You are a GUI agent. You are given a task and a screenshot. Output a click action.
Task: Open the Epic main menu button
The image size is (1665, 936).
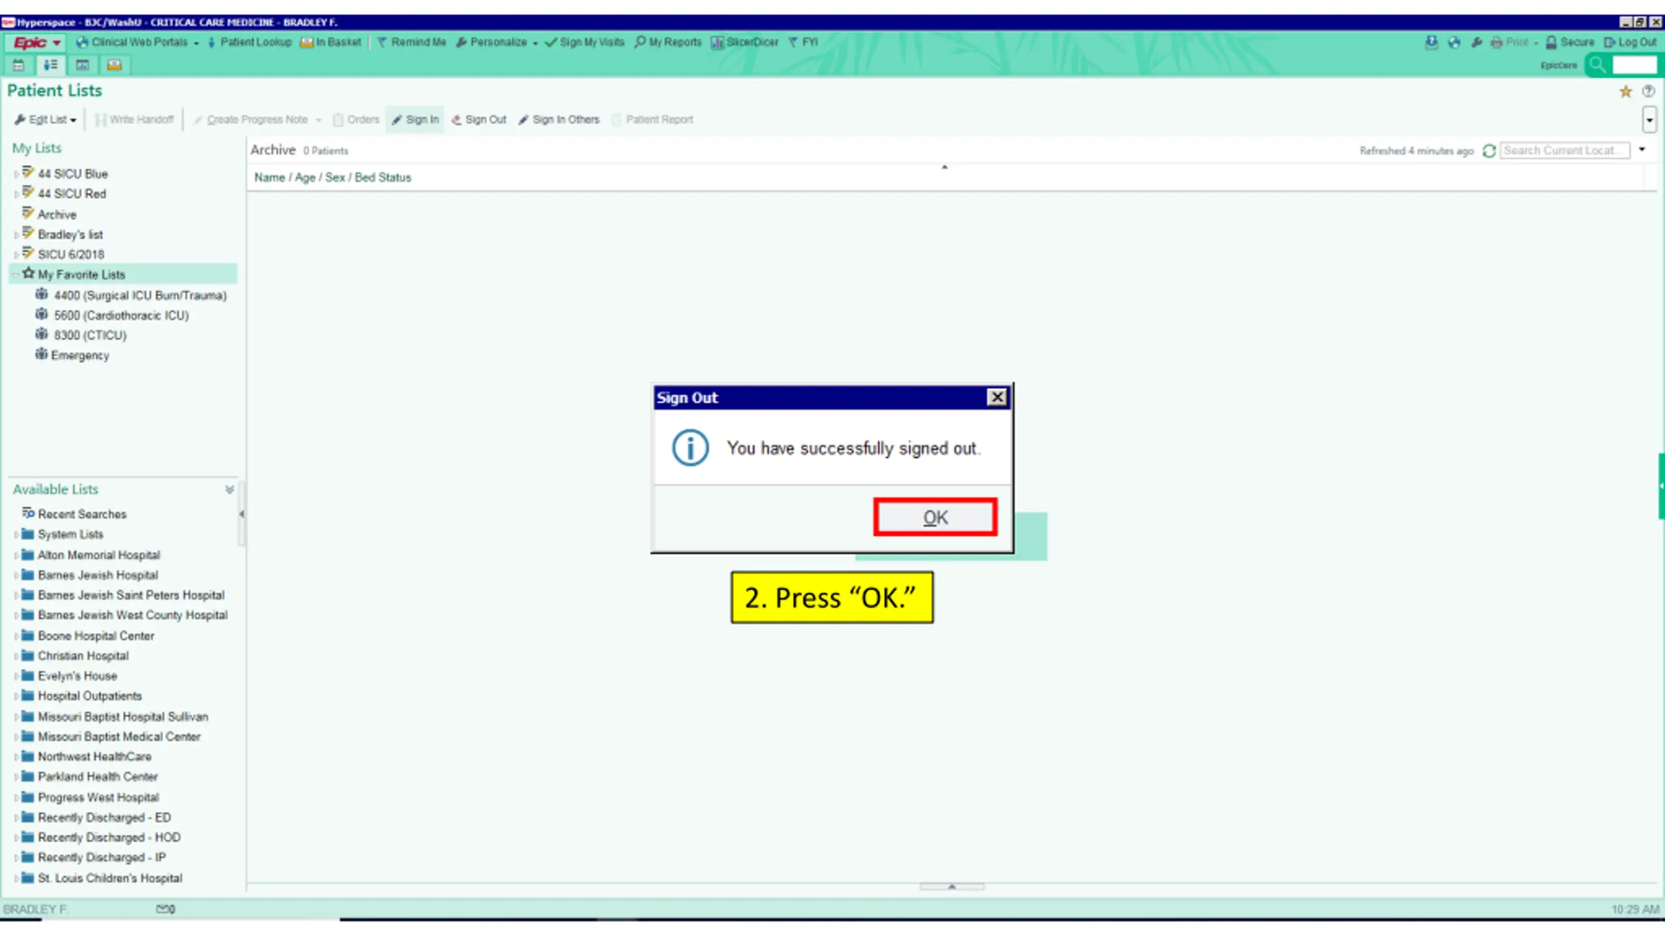coord(36,43)
